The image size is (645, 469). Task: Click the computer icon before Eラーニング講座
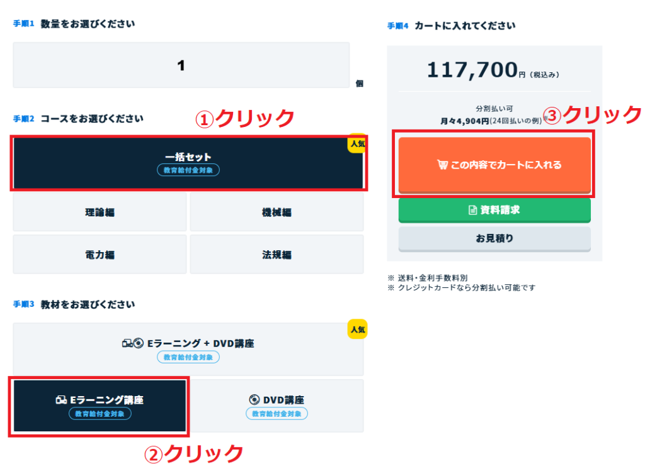(61, 400)
